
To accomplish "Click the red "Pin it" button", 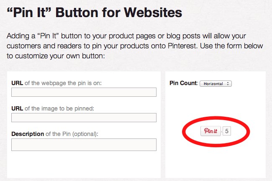I will (x=210, y=131).
